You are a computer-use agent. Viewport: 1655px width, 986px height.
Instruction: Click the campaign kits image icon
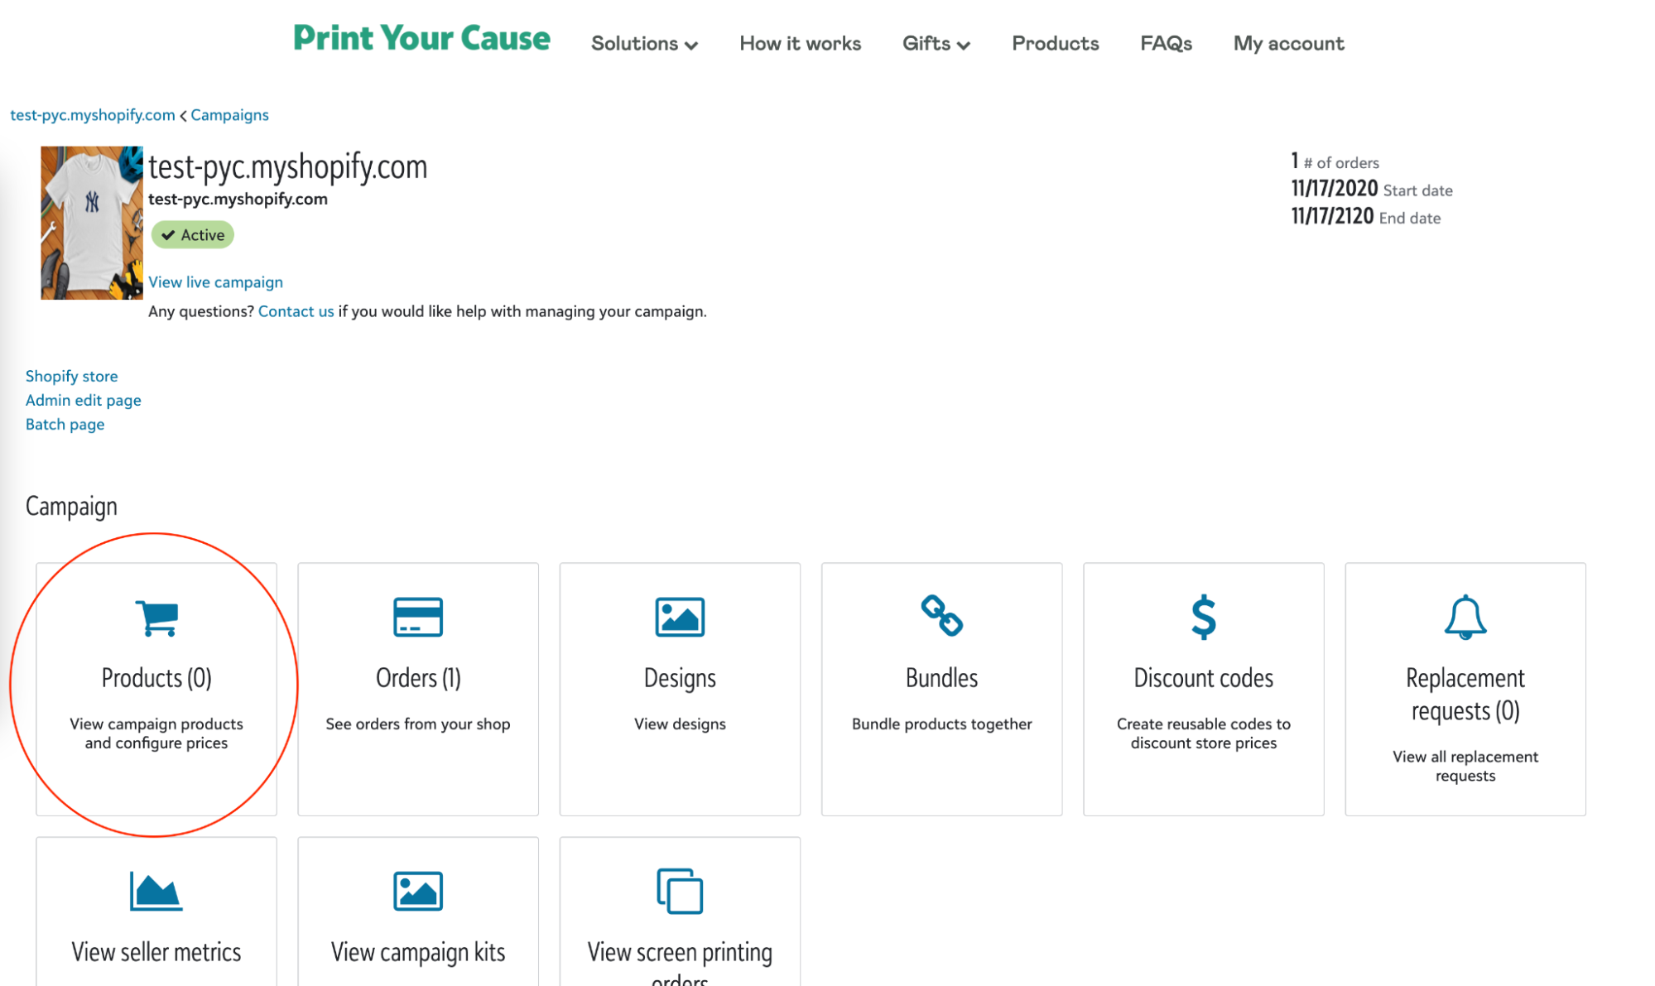[x=417, y=892]
